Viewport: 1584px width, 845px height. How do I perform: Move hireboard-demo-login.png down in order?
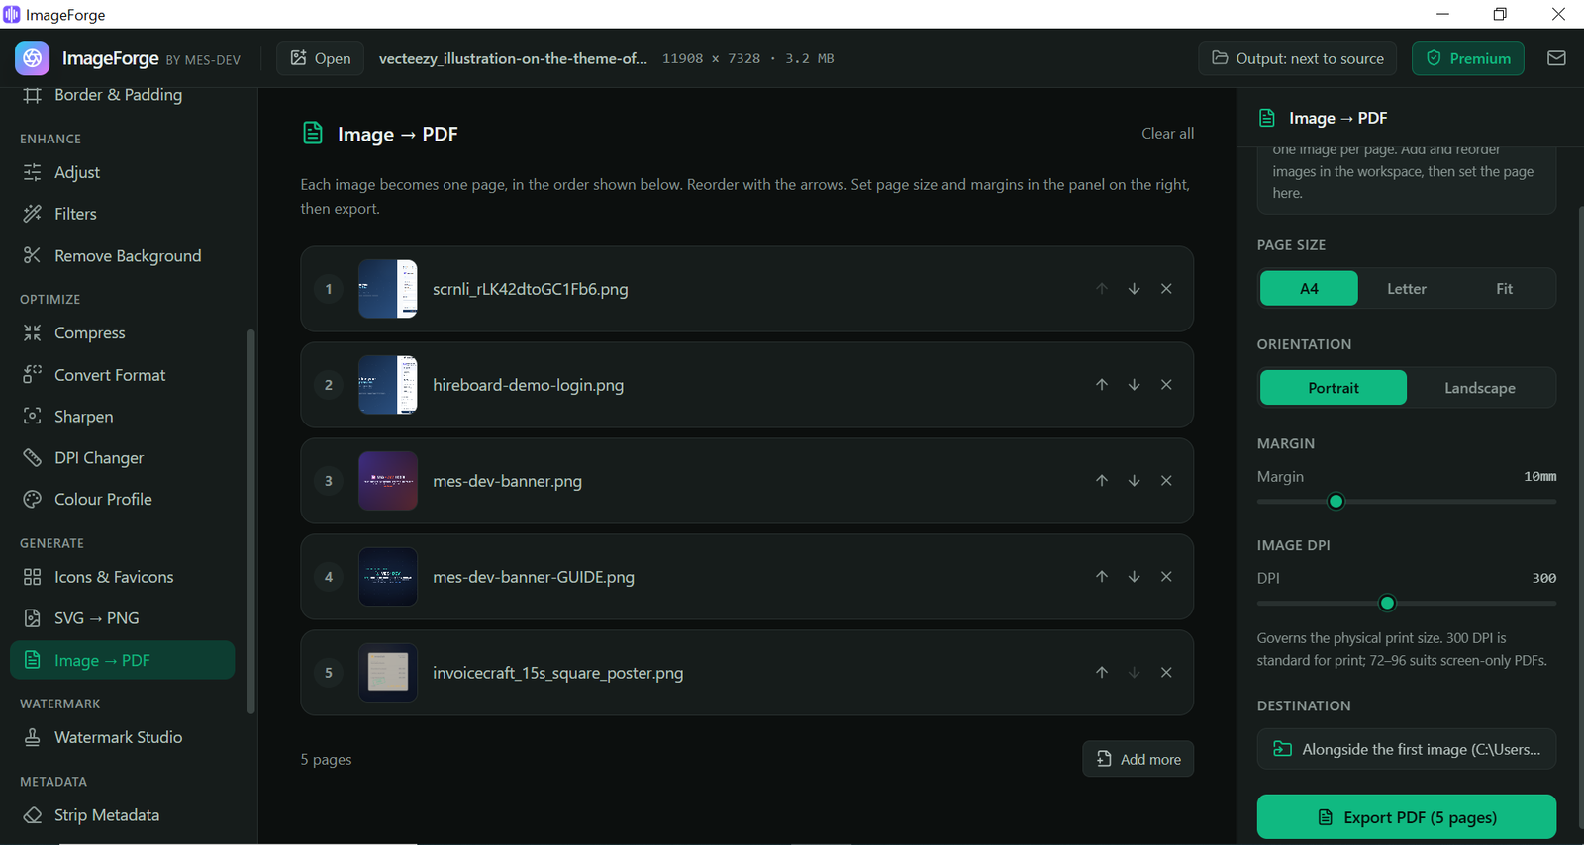1134,385
